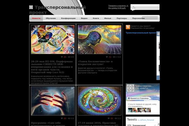The height and width of the screenshot is (126, 189).
Task: Open the Книги section
Action: pos(96,18)
